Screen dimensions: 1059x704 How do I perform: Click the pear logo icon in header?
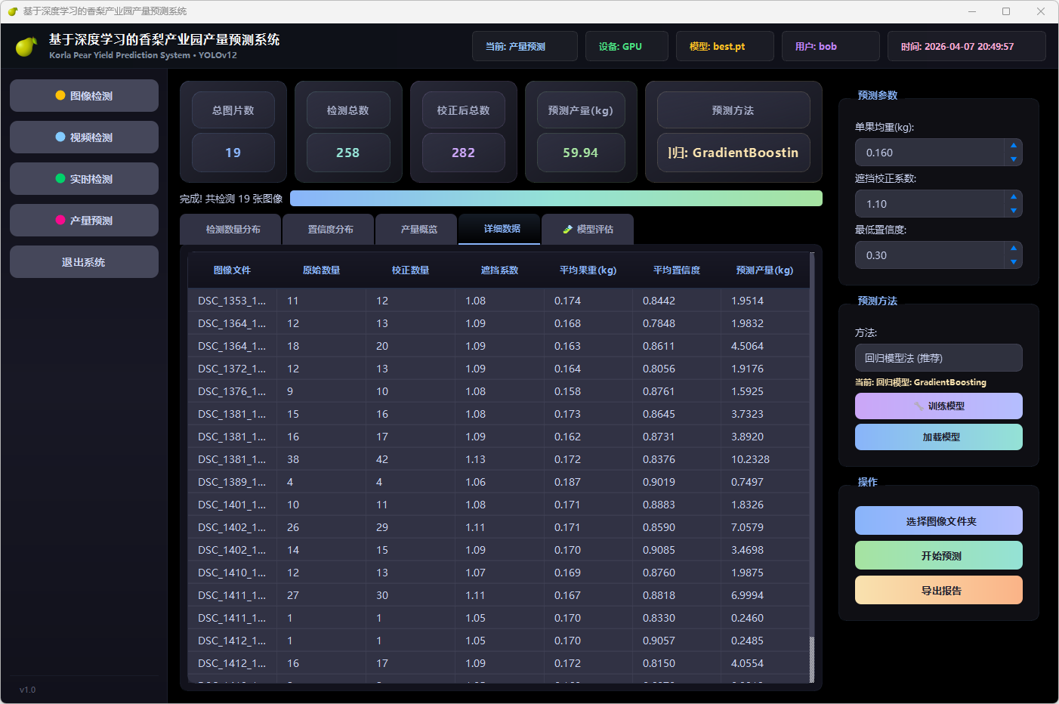26,47
